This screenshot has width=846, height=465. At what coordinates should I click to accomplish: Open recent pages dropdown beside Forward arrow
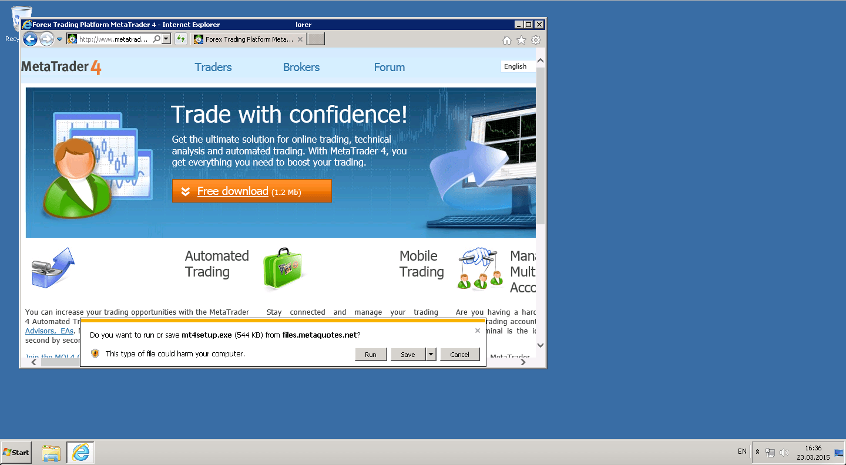pos(60,40)
